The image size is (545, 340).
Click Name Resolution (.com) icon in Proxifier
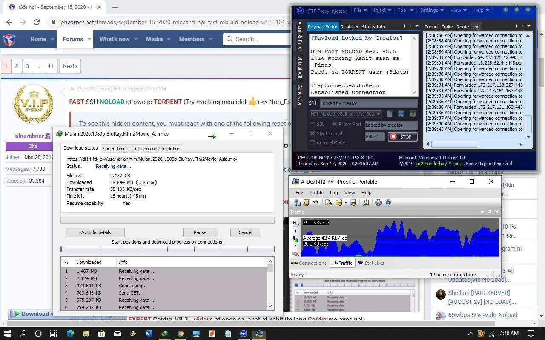tap(316, 203)
